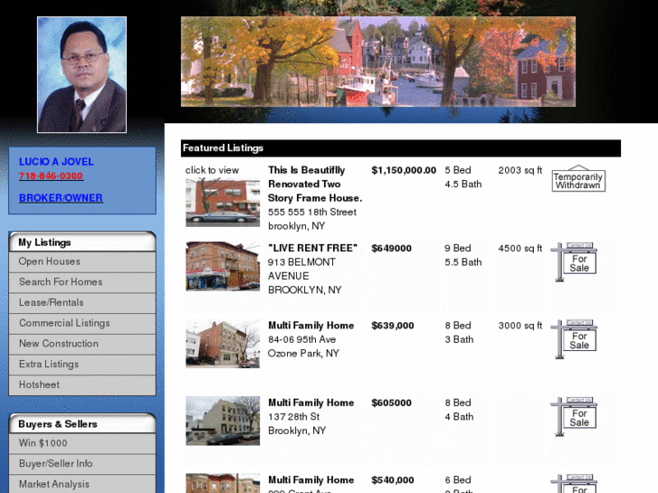The width and height of the screenshot is (658, 493).
Task: Click the $605000 price
Action: [x=392, y=403]
